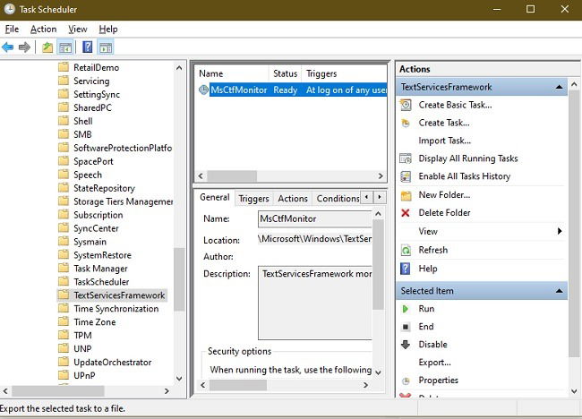Select the Time Synchronization tree folder
This screenshot has width=582, height=419.
tap(116, 308)
